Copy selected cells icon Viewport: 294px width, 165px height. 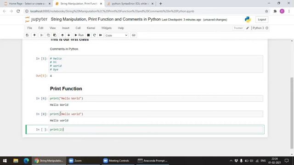coord(48,35)
